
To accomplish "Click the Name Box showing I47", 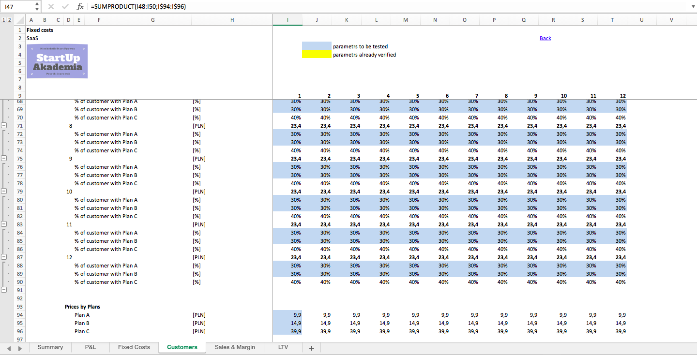I will pos(18,6).
